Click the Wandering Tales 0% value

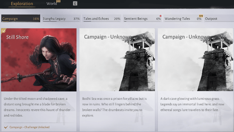pyautogui.click(x=199, y=19)
